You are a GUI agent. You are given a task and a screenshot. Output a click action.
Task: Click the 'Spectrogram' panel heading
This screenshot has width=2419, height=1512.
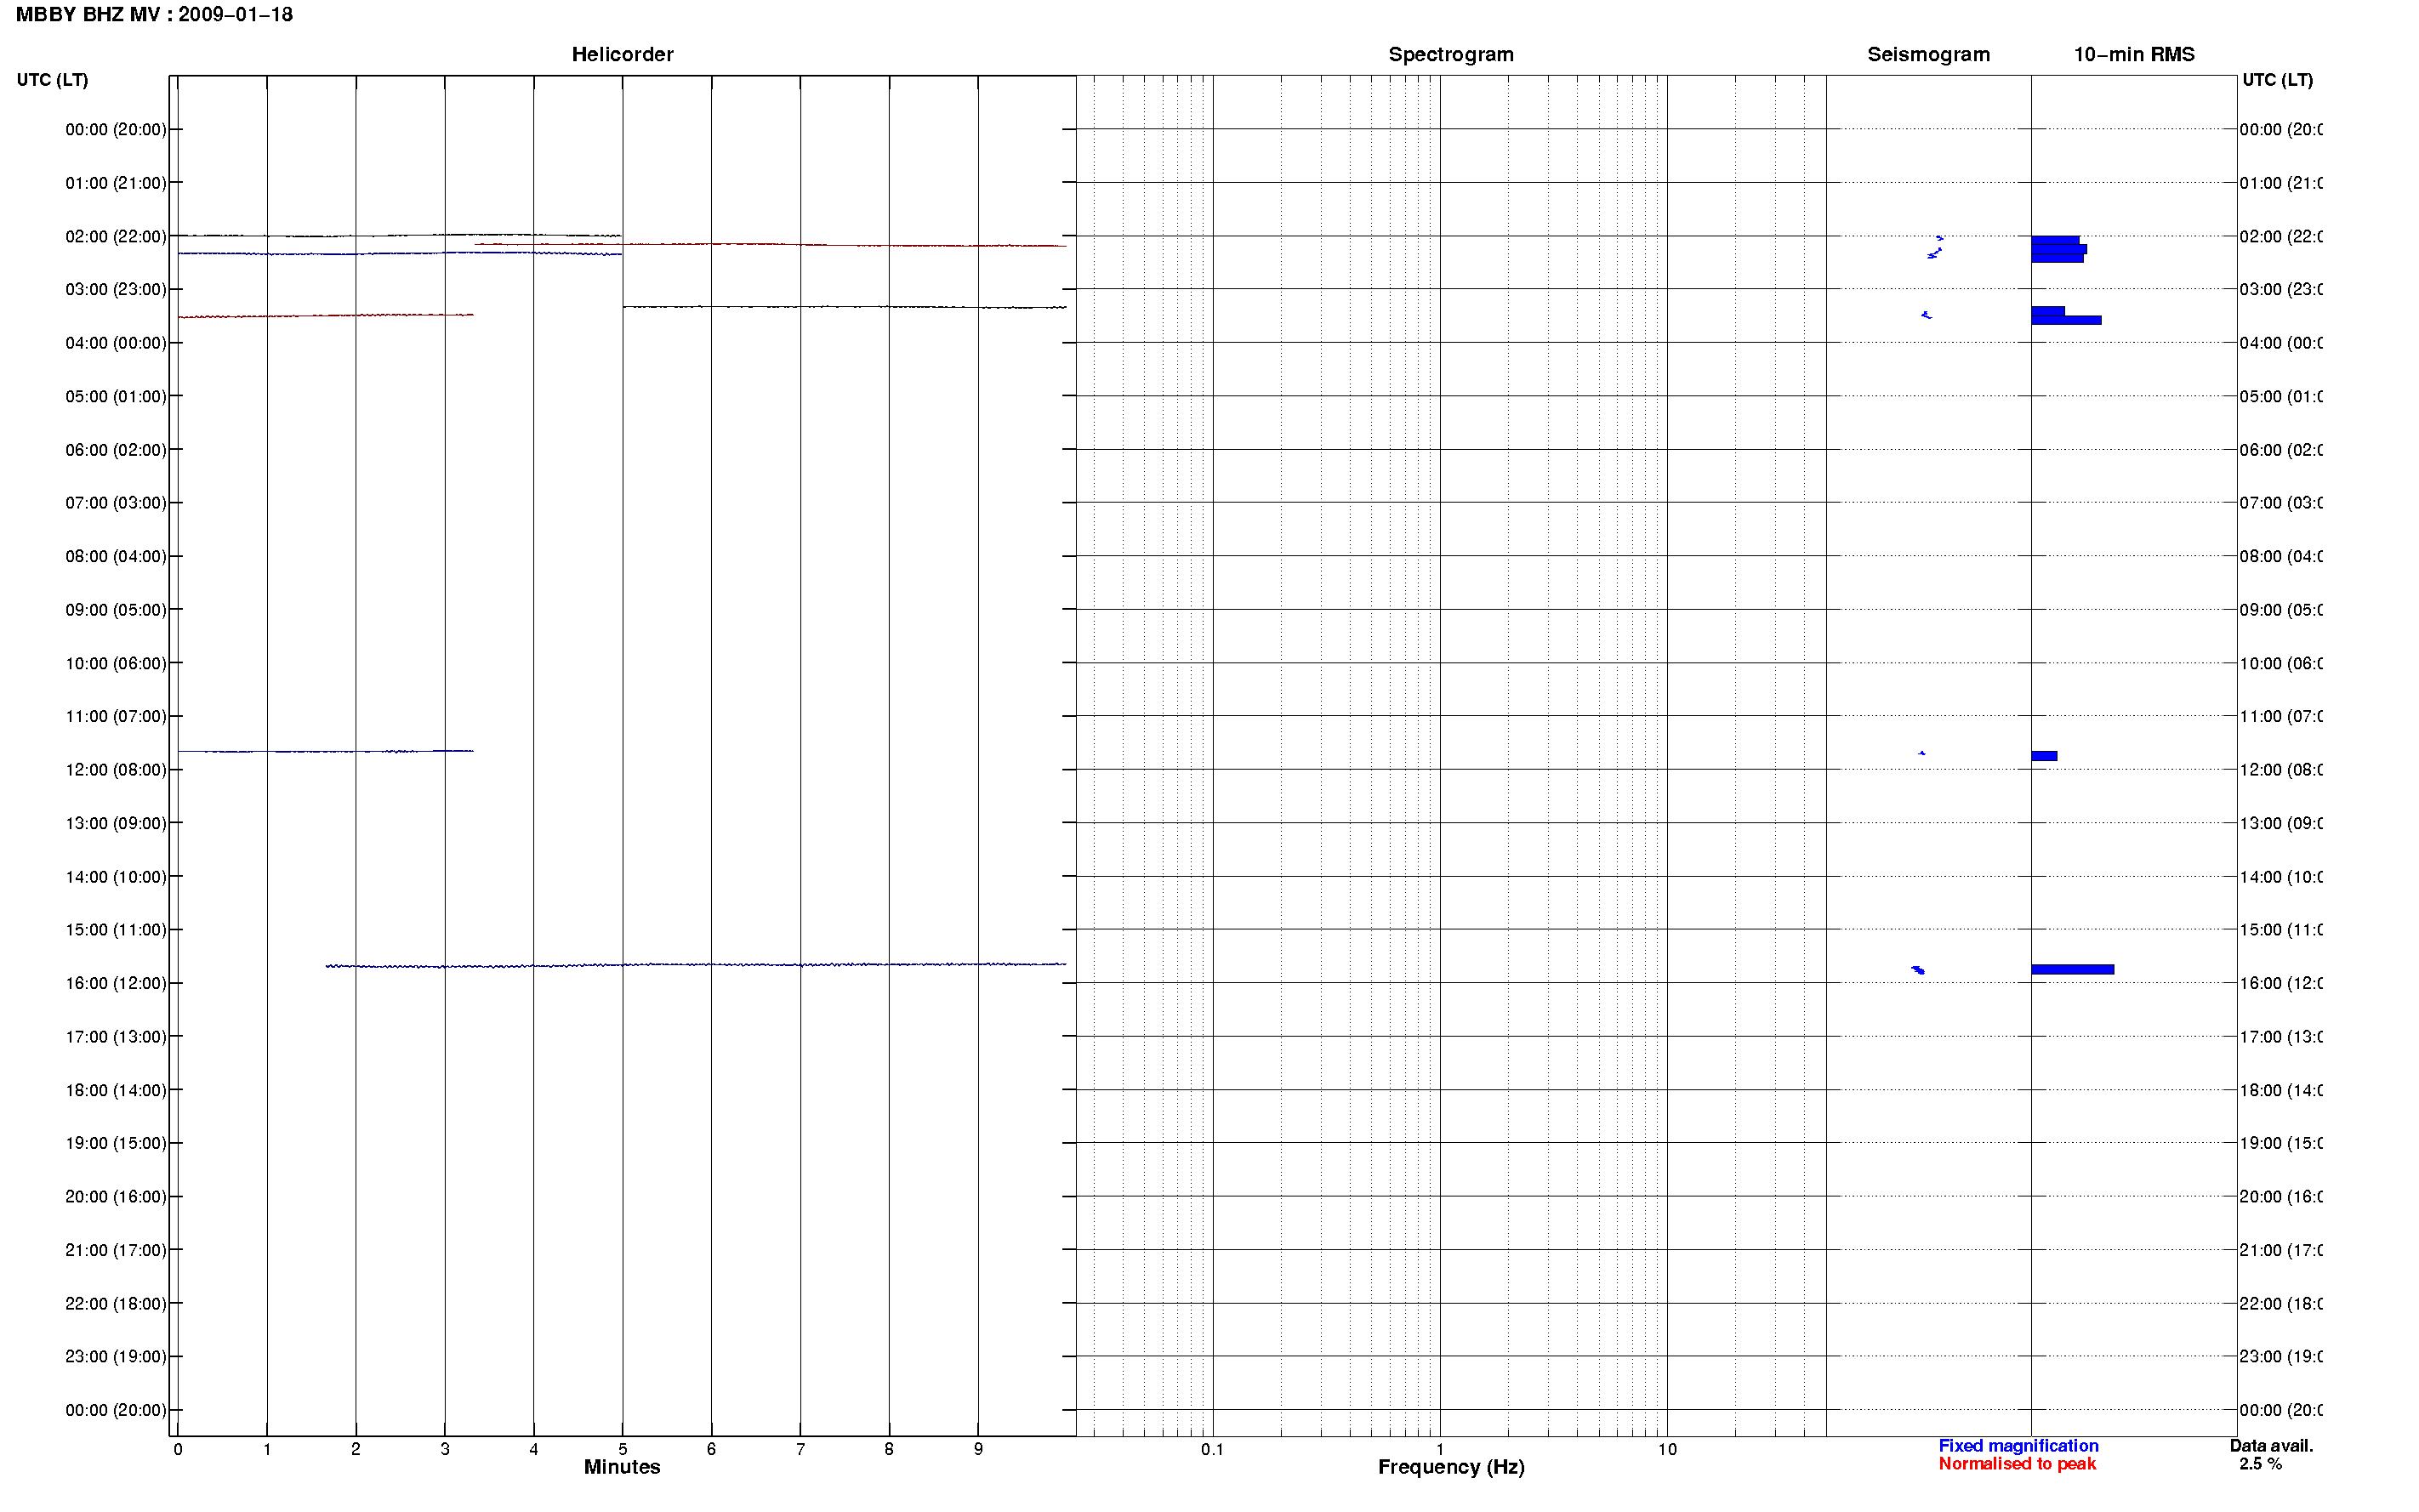pos(1450,55)
